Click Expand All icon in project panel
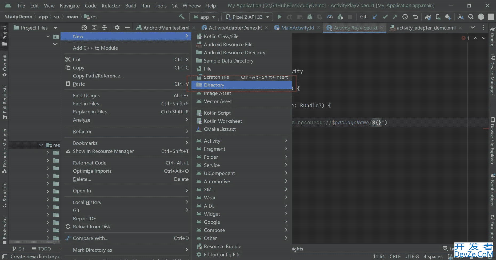The height and width of the screenshot is (260, 496). (94, 28)
